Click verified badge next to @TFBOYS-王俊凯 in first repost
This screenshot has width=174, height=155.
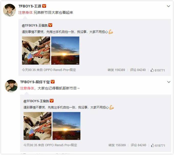(50, 25)
